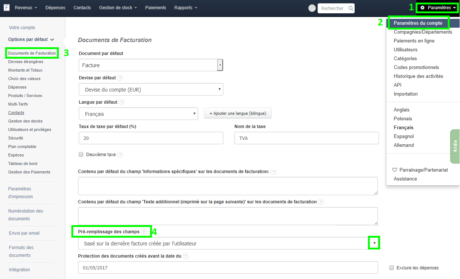
Task: Open Devises étrangères sidebar link
Action: 26,62
